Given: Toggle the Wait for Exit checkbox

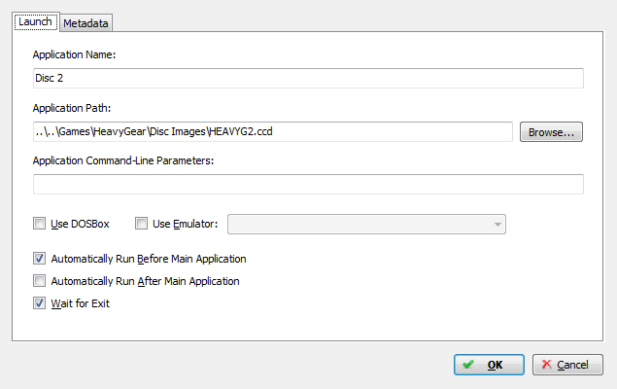Looking at the screenshot, I should pyautogui.click(x=39, y=303).
